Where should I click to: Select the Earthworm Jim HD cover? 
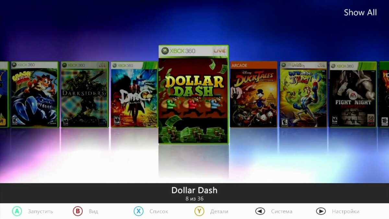pyautogui.click(x=303, y=94)
